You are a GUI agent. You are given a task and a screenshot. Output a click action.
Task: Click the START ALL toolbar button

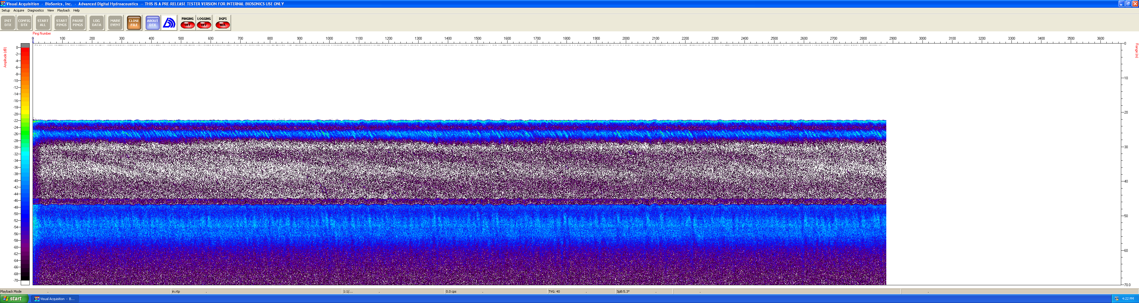(x=43, y=23)
